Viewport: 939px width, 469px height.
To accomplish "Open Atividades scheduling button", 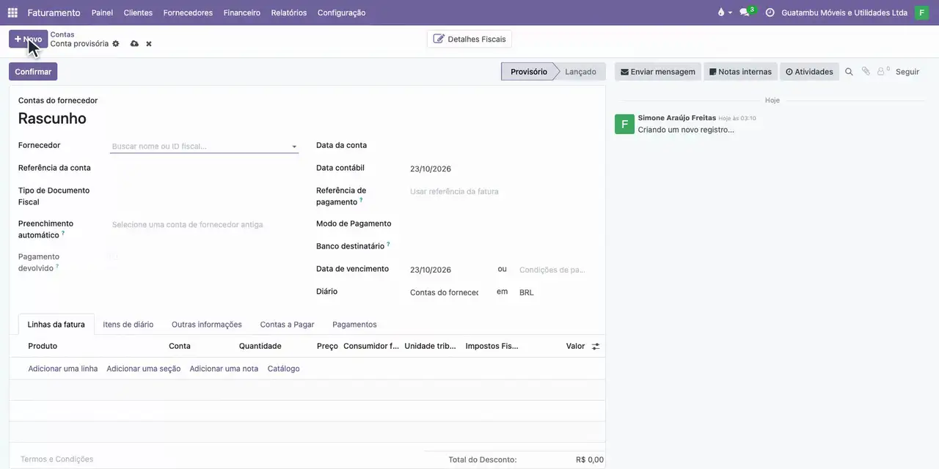I will pyautogui.click(x=809, y=72).
